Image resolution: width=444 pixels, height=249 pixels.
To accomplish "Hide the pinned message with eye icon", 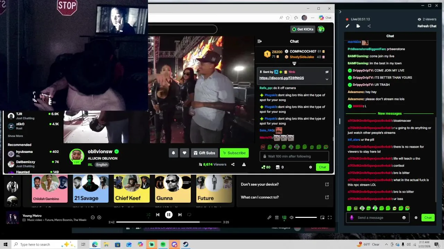I will (x=327, y=72).
